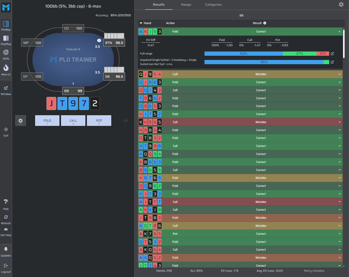Image resolution: width=349 pixels, height=277 pixels.
Task: Select the EP seat box
Action: 32,77
